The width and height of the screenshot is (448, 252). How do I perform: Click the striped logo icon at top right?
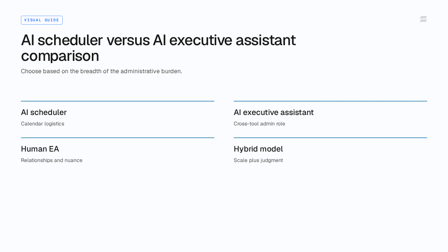tap(423, 19)
